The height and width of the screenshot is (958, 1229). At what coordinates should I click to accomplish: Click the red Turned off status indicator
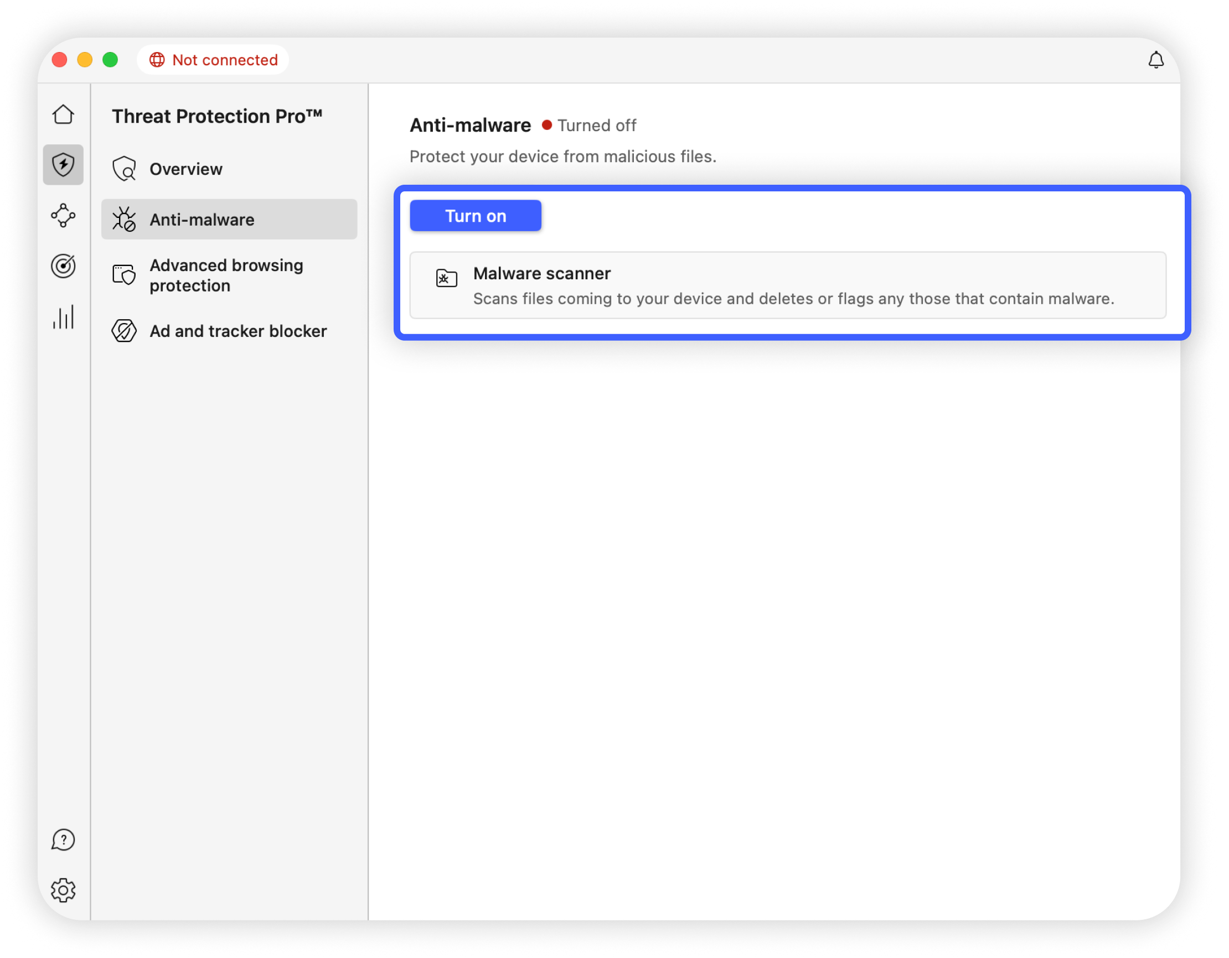pyautogui.click(x=546, y=126)
